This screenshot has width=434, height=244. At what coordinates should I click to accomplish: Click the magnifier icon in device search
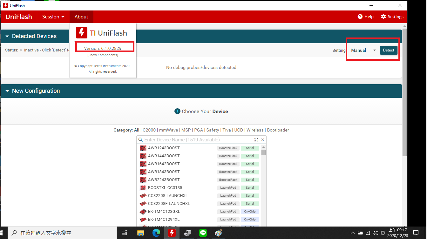pos(140,140)
